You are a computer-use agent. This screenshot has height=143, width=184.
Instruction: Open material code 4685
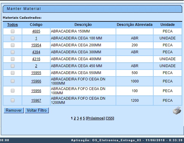click(36, 31)
